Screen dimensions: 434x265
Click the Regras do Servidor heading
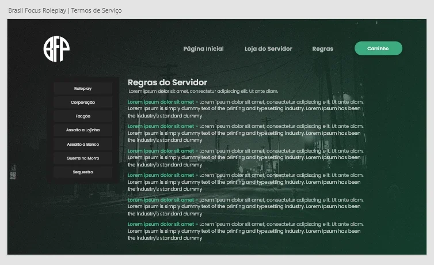coord(167,82)
